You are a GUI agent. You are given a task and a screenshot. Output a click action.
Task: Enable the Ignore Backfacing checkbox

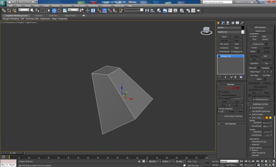[x=220, y=95]
